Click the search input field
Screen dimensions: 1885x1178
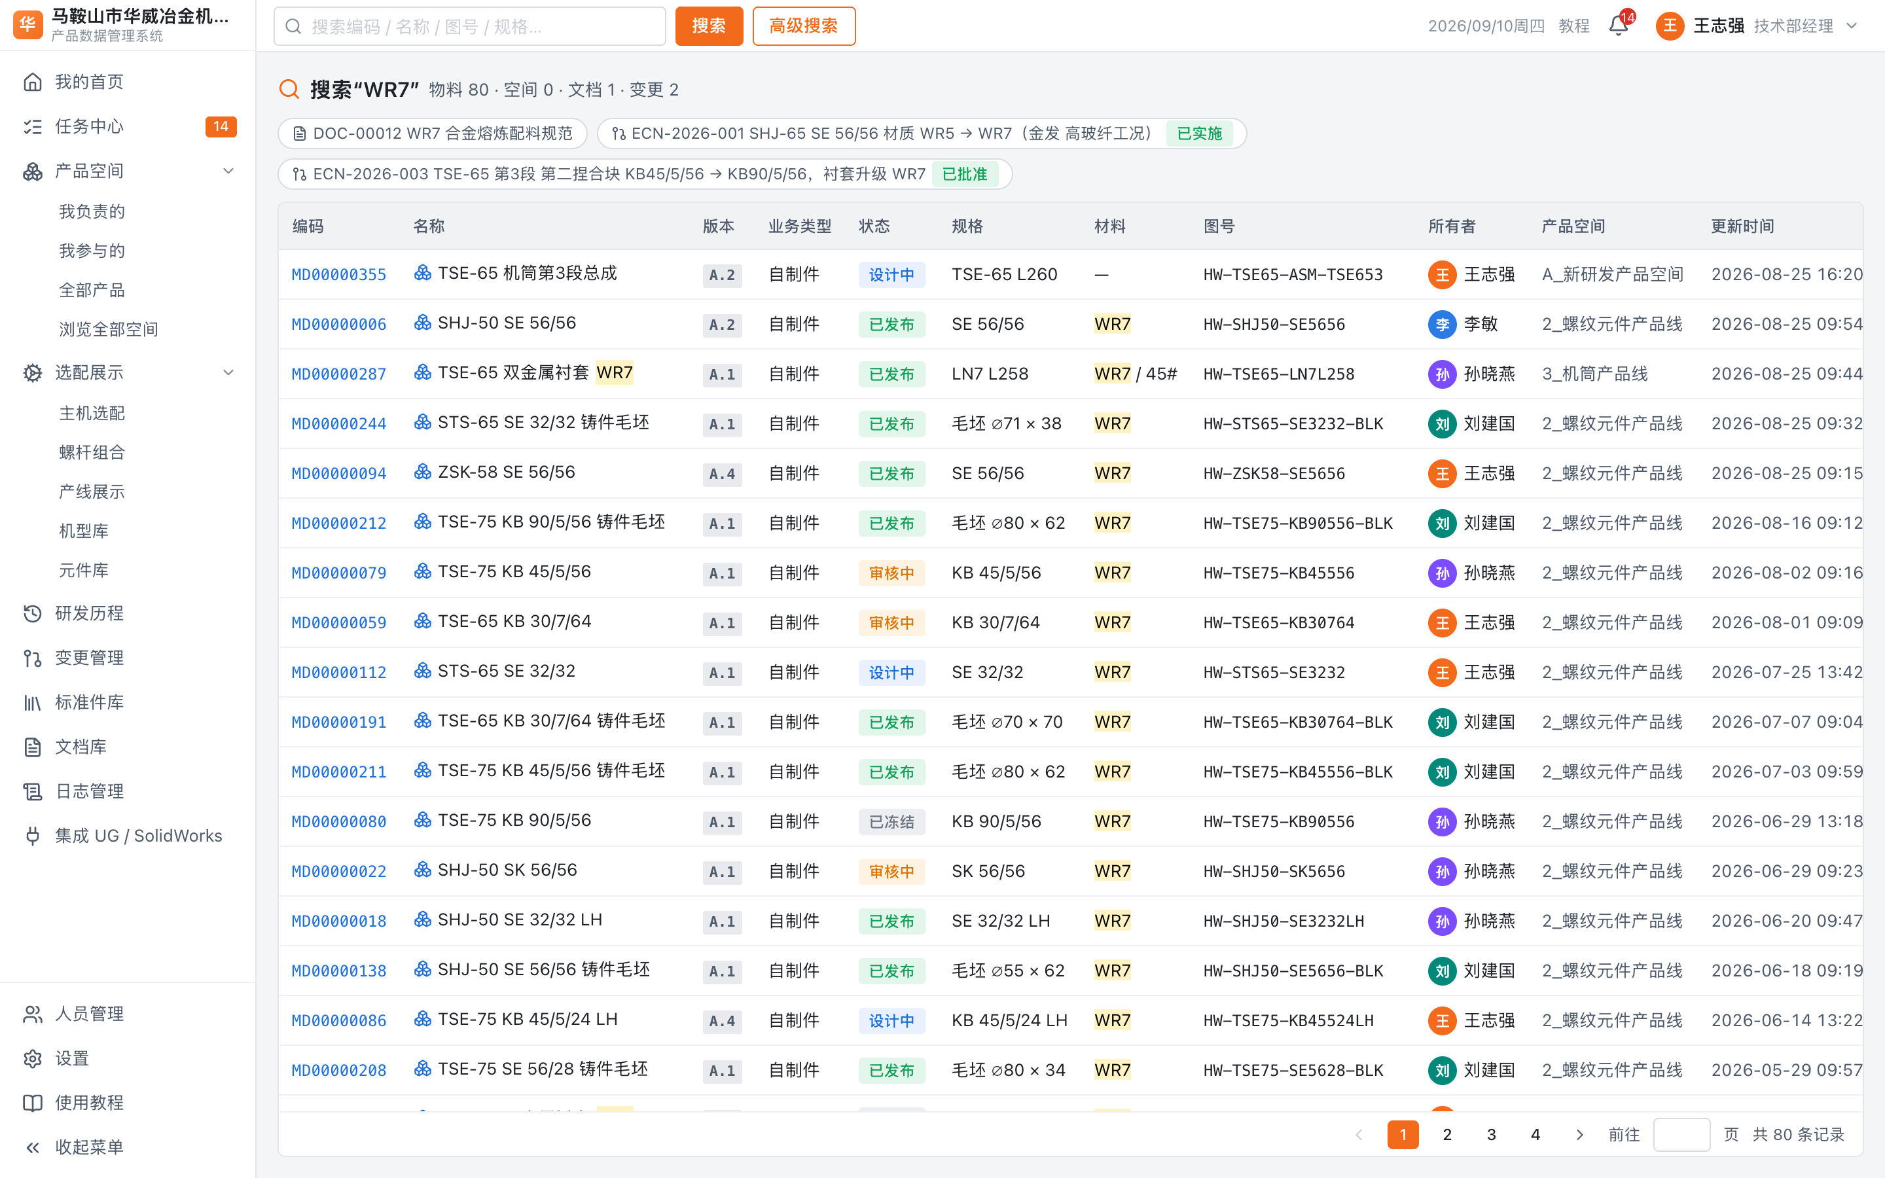point(470,26)
